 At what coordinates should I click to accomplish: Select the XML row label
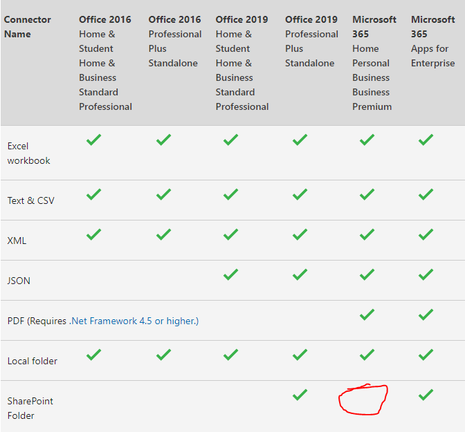(x=17, y=241)
